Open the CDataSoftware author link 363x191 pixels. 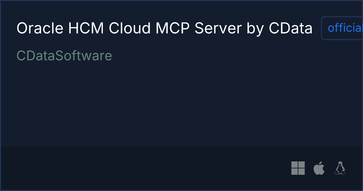point(64,56)
